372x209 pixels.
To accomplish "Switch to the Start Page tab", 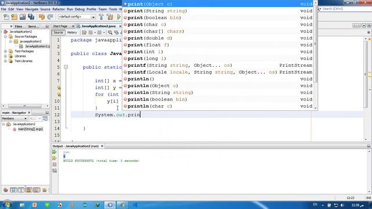I will click(x=60, y=26).
